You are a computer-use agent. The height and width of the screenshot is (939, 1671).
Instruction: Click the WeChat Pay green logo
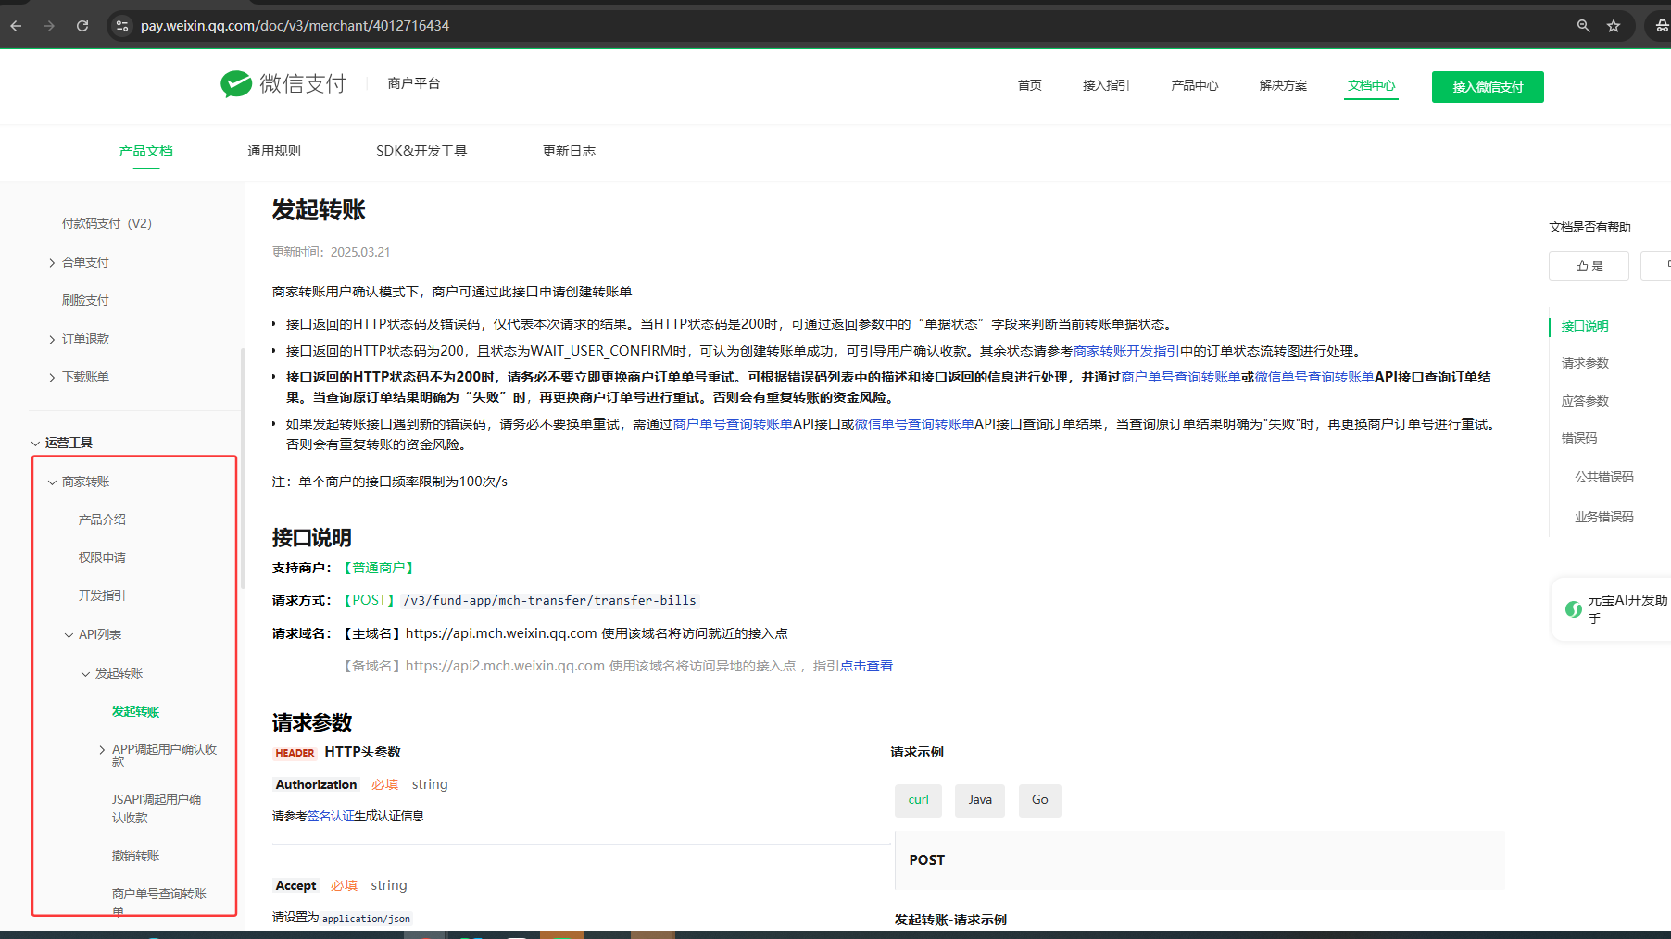click(236, 83)
